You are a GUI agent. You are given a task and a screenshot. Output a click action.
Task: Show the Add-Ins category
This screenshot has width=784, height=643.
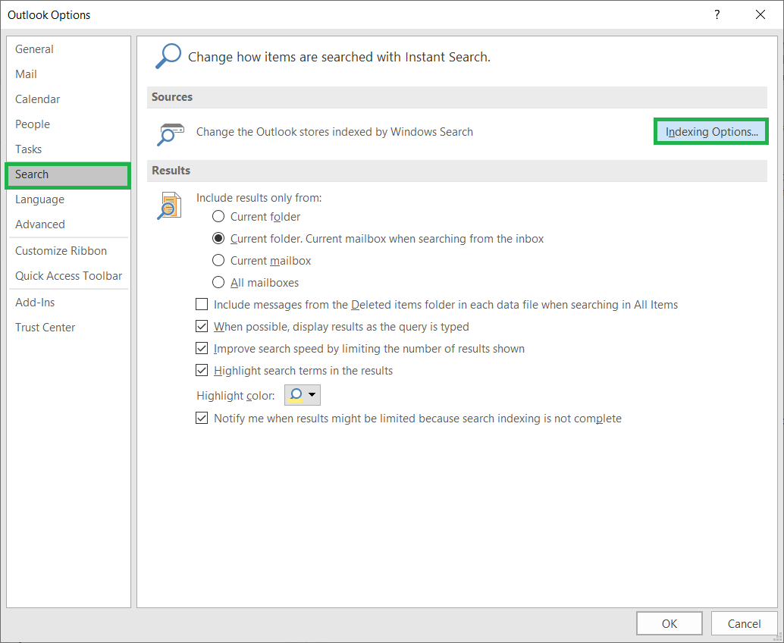(x=67, y=303)
